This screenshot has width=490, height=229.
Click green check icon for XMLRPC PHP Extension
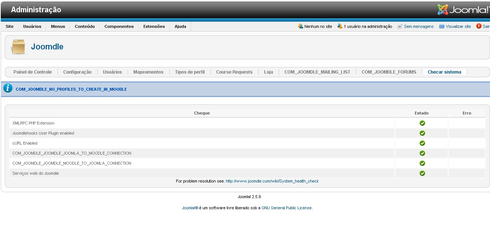point(422,123)
